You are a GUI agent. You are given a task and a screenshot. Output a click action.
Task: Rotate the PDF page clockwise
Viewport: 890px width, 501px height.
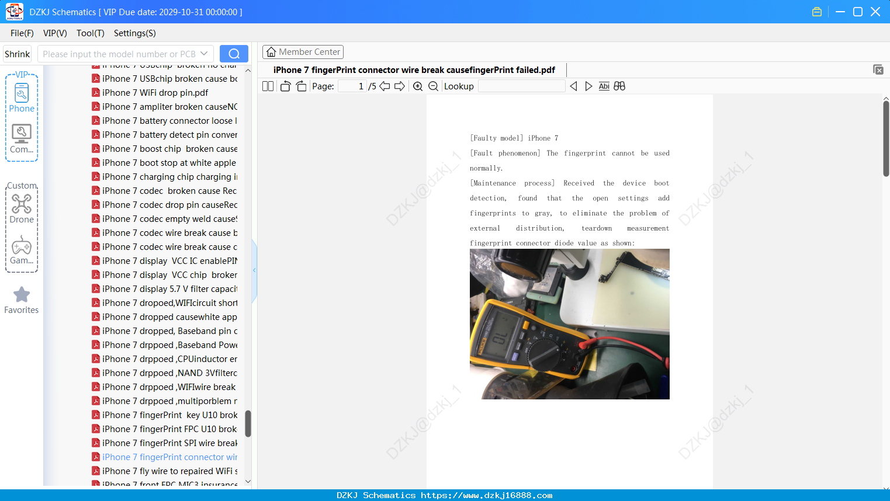coord(302,86)
